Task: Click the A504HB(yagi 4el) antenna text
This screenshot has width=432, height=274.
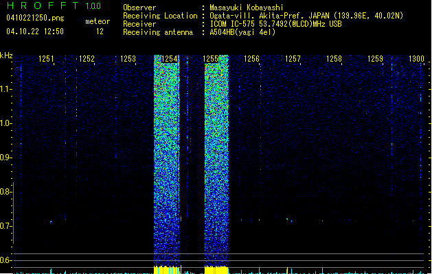Action: pos(242,32)
